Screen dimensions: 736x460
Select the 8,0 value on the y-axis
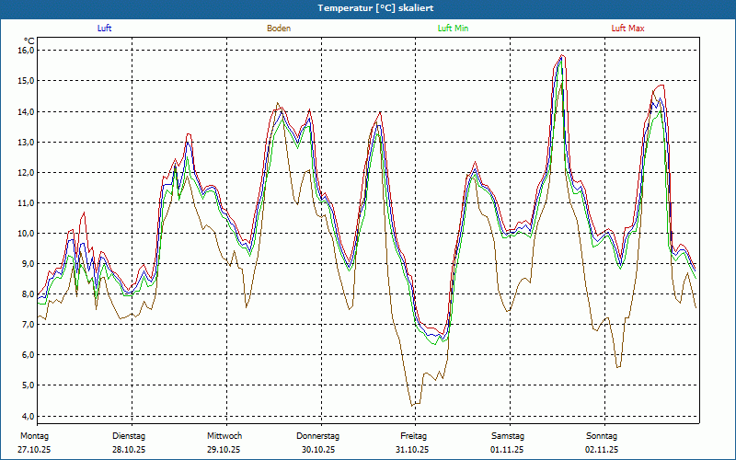pyautogui.click(x=26, y=293)
